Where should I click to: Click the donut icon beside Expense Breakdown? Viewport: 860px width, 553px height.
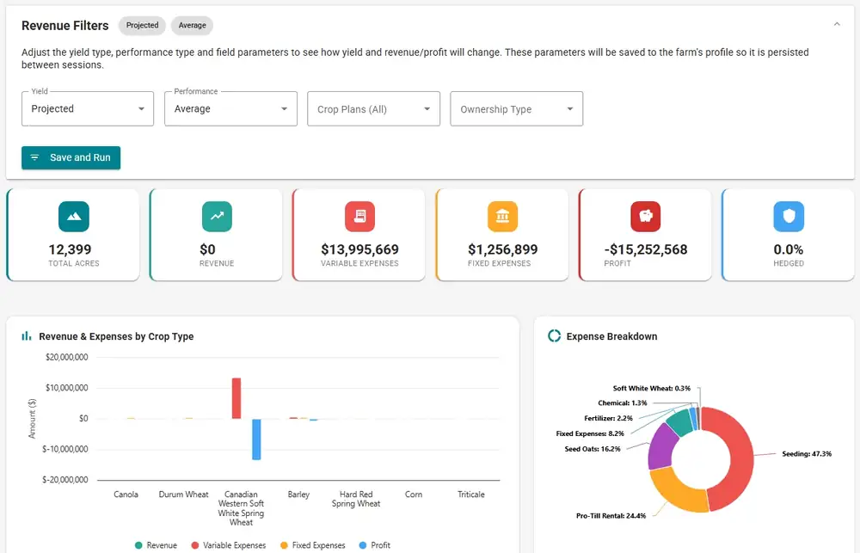pyautogui.click(x=555, y=335)
